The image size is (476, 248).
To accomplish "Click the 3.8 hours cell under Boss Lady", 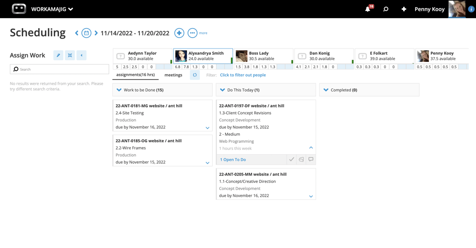I will [x=247, y=67].
